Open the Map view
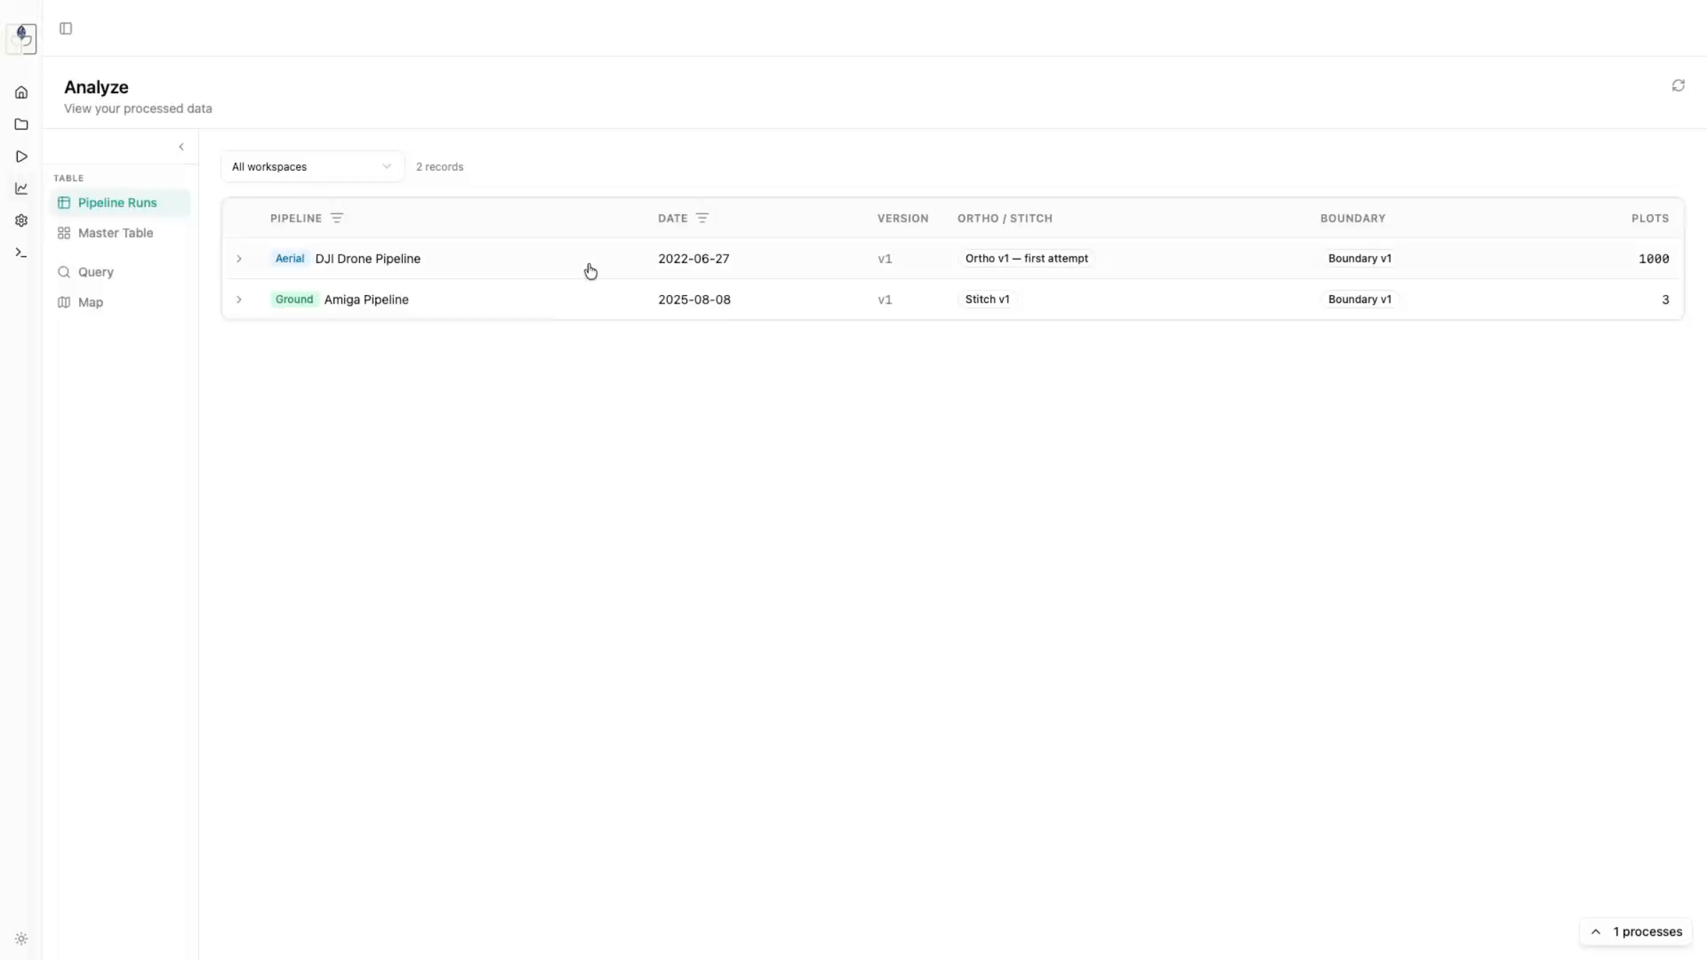The width and height of the screenshot is (1707, 960). point(91,302)
